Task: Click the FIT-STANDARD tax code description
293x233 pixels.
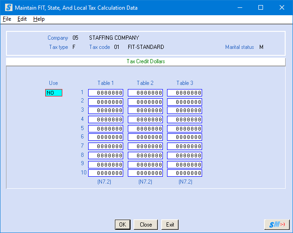Action: pos(146,47)
